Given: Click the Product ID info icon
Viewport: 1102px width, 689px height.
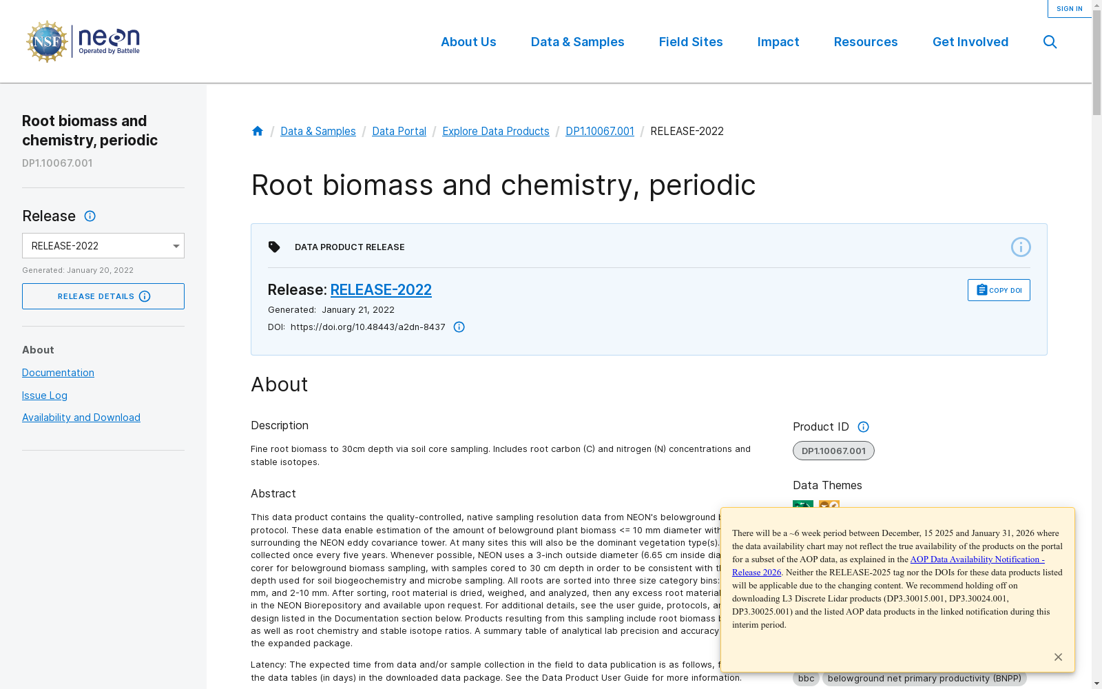Looking at the screenshot, I should coord(864,427).
